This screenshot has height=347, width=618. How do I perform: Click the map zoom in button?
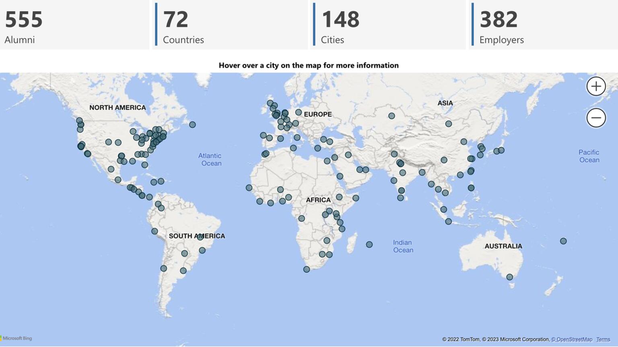596,86
